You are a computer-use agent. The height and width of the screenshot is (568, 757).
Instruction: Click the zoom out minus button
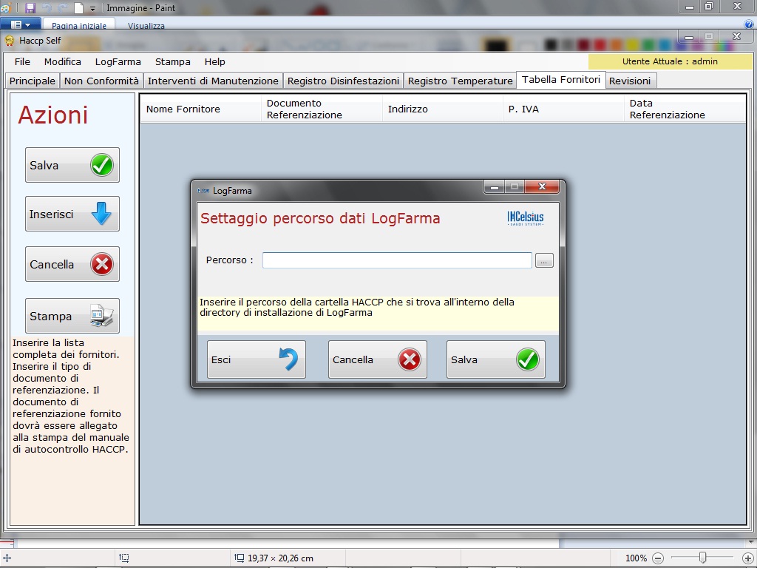pos(658,558)
